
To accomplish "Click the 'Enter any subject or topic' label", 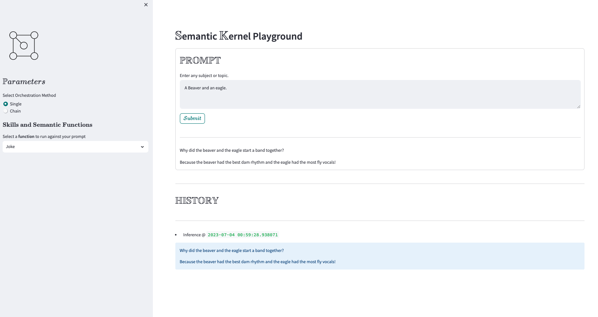I will (204, 76).
